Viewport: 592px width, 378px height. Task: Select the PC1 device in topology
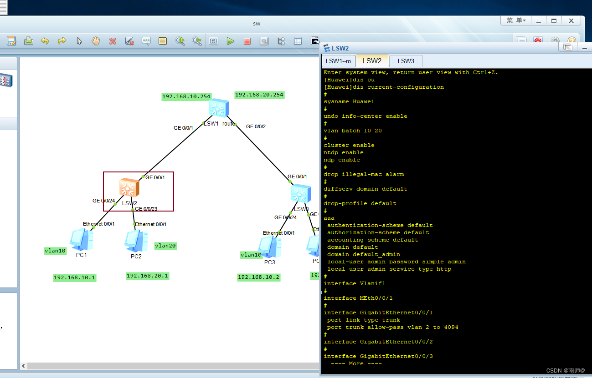[x=82, y=240]
